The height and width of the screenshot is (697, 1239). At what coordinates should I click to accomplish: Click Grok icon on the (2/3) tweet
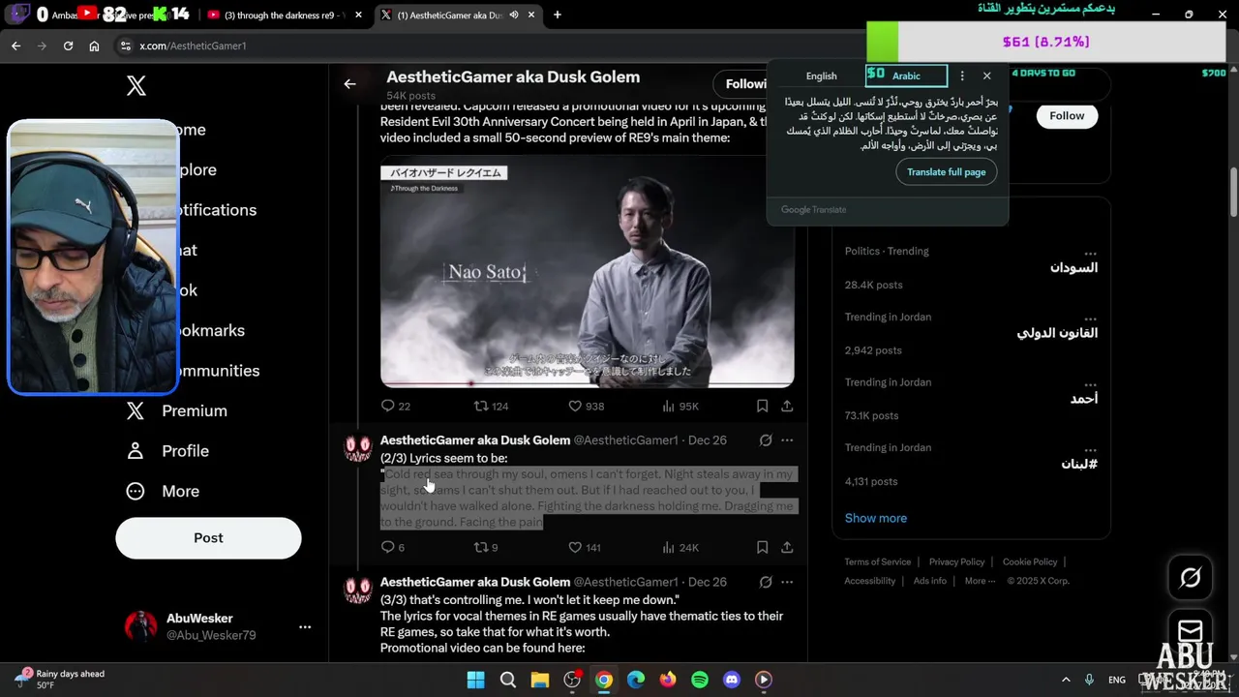(766, 440)
